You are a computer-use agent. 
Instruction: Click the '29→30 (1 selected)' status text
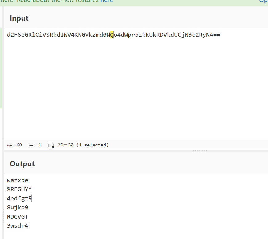tap(83, 145)
